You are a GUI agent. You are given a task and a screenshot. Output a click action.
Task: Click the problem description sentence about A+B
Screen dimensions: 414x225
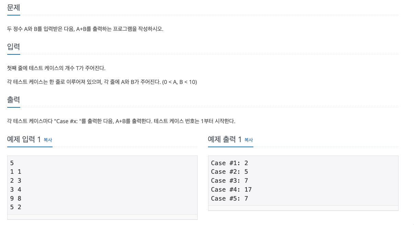85,29
